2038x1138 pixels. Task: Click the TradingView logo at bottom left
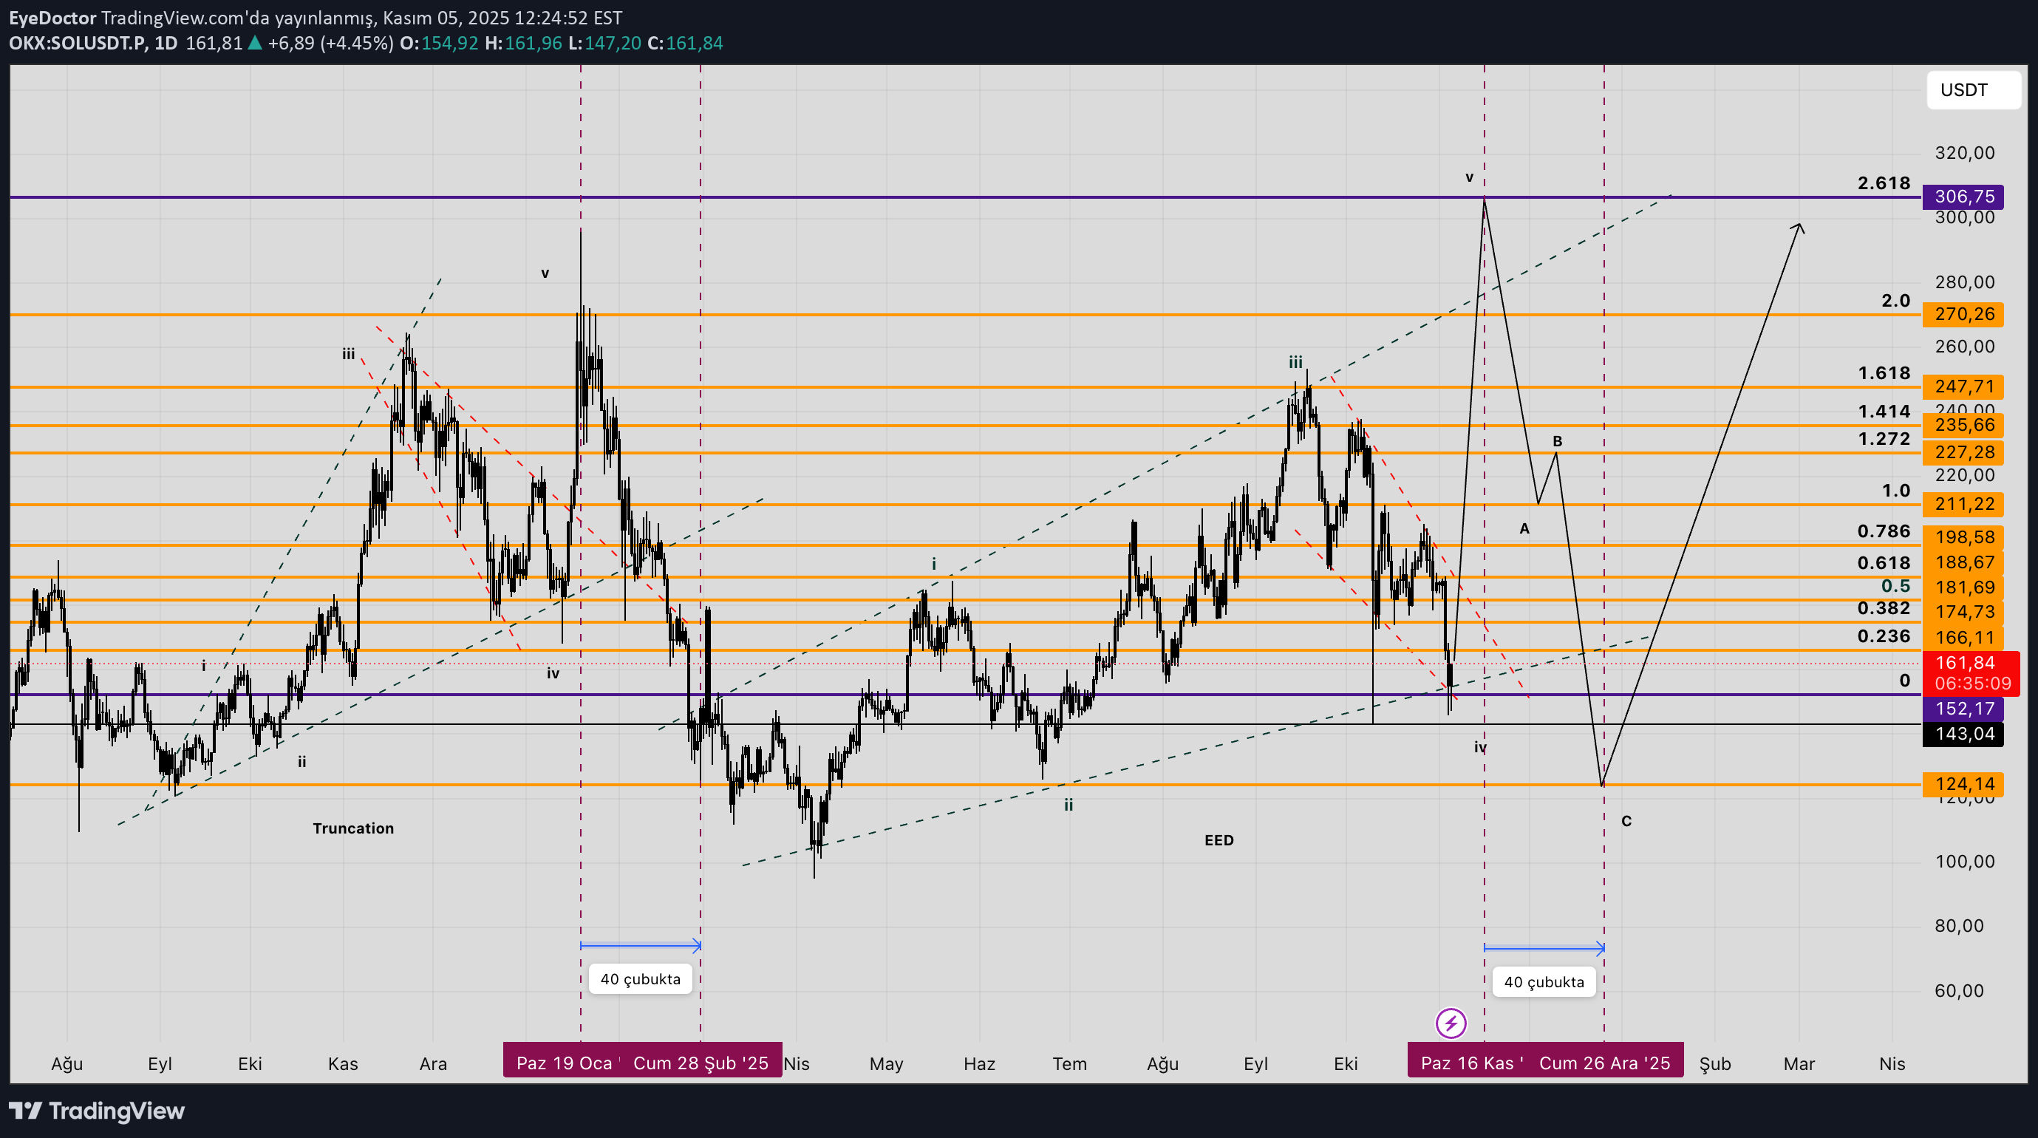[x=97, y=1111]
